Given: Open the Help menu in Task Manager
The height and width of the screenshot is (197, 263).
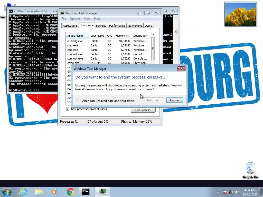Looking at the screenshot, I should [97, 19].
